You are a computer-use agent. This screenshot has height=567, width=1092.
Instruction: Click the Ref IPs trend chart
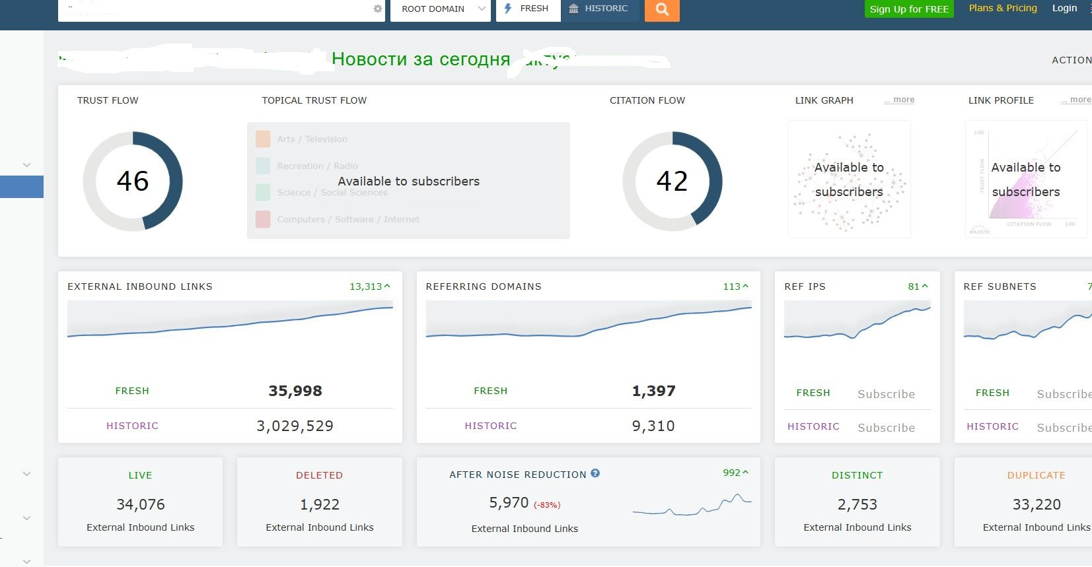tap(857, 320)
